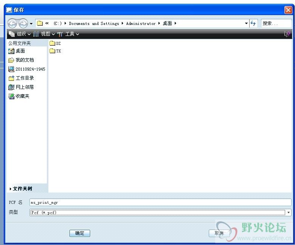The image size is (295, 245).
Task: Select Administrator path segment
Action: click(x=141, y=23)
